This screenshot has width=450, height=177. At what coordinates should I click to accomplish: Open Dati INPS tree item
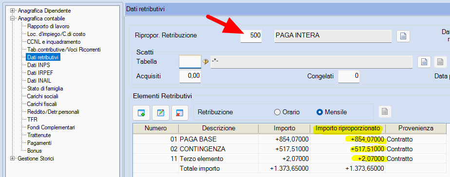[38, 65]
